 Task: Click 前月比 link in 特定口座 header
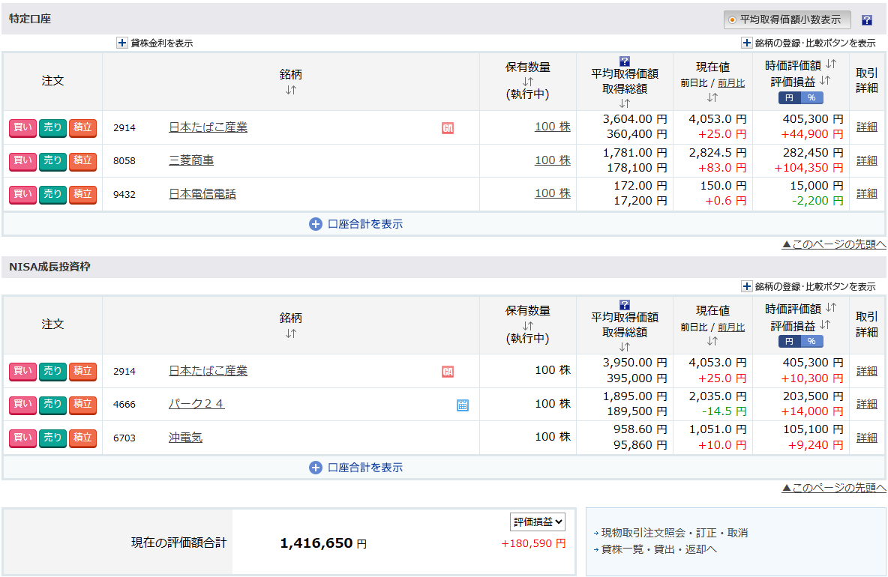click(731, 83)
